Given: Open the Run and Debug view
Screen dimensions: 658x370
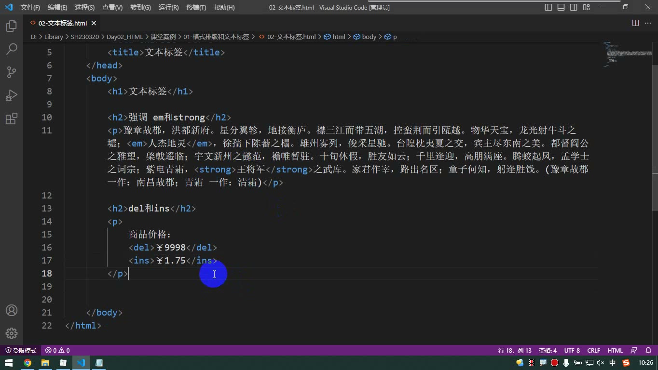Looking at the screenshot, I should 12,95.
